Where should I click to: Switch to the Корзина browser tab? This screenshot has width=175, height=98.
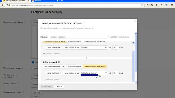pos(45,1)
